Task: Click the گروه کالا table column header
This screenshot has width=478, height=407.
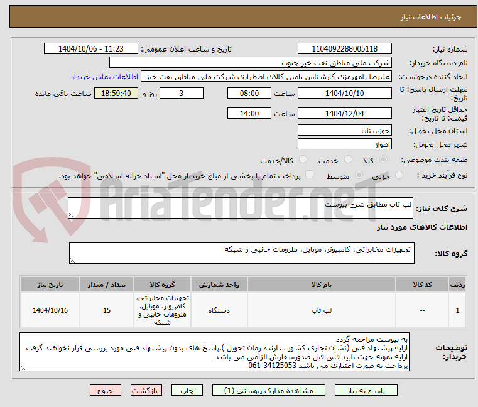Action: 162,285
